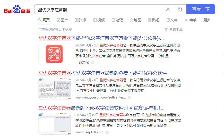Open the 地图 tab
224x138 pixels.
[135, 20]
